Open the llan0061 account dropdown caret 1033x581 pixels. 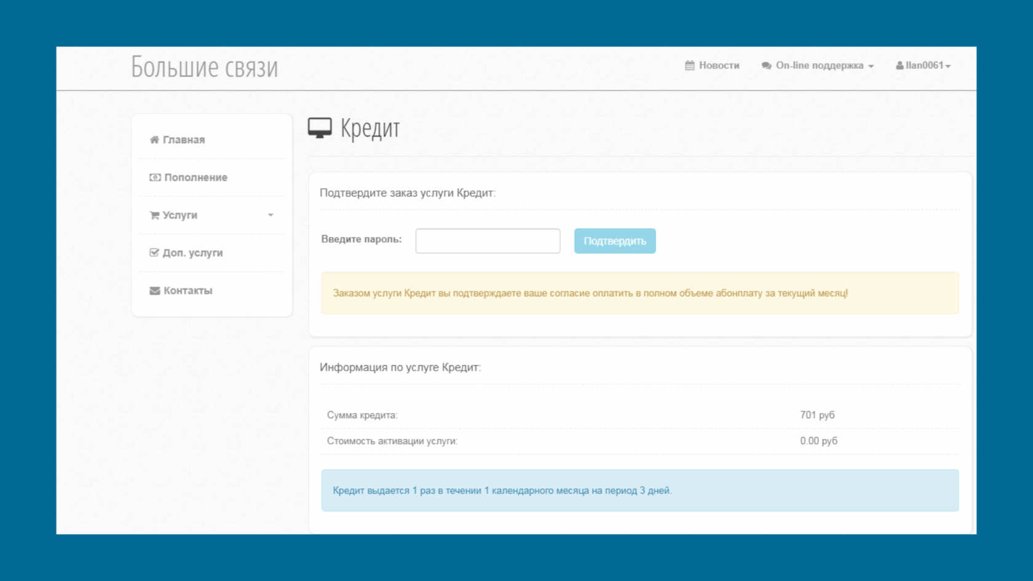click(948, 66)
